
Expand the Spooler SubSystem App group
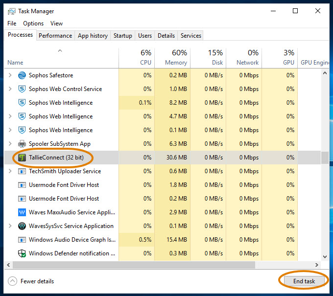(x=10, y=144)
